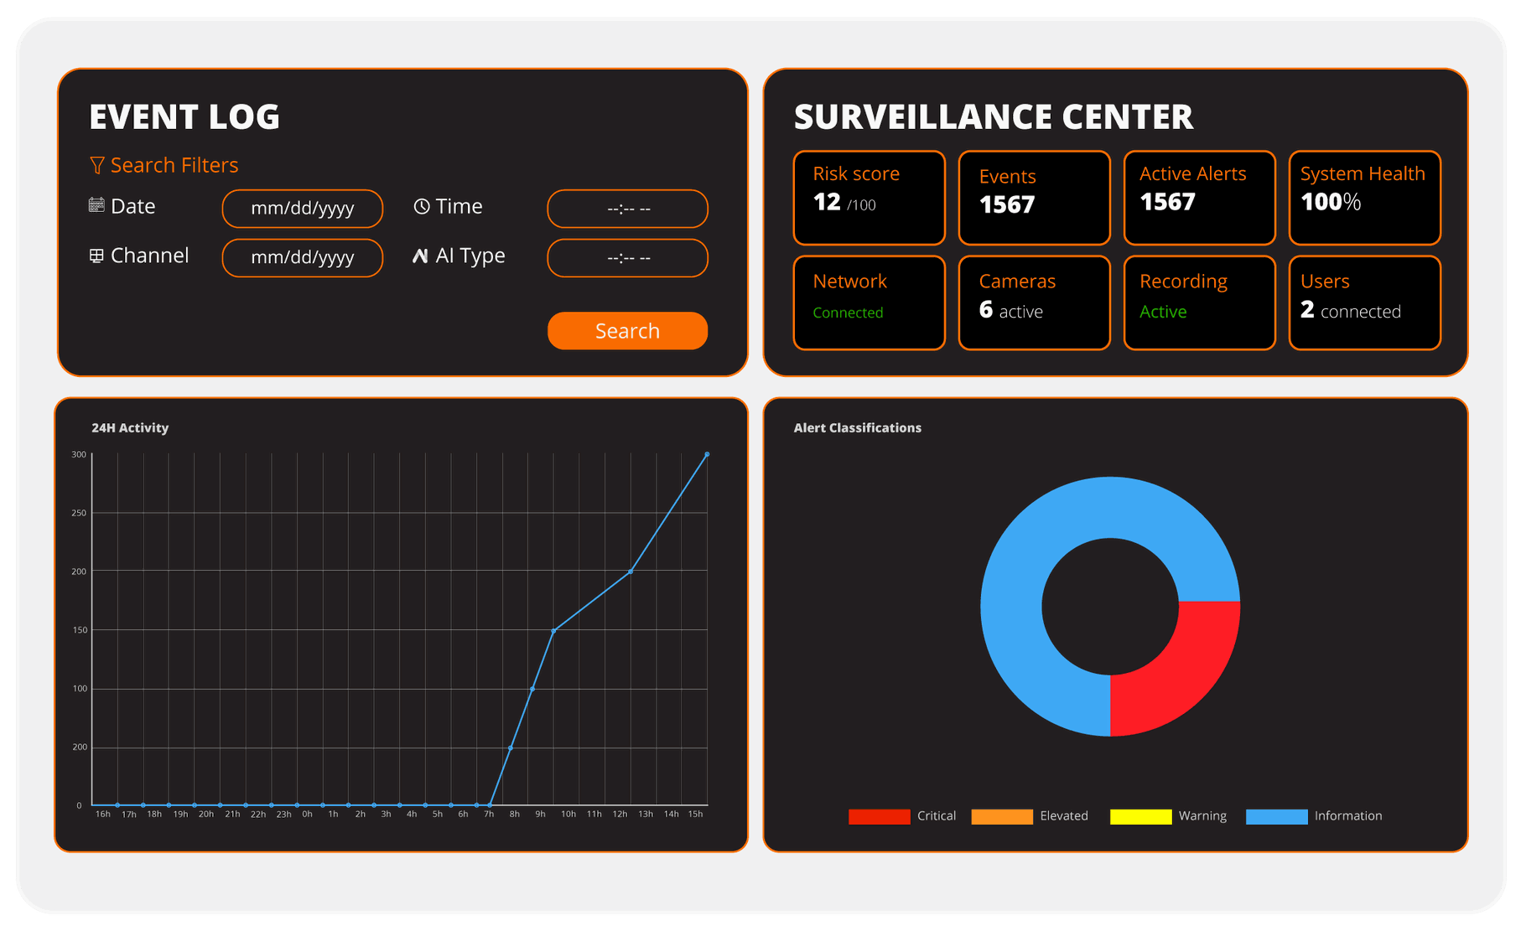Toggle the Warning legend swatch
Image resolution: width=1521 pixels, height=936 pixels.
1140,816
